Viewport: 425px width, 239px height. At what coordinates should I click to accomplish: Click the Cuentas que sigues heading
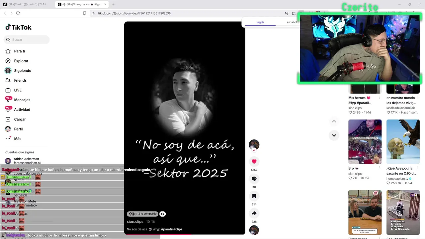(x=20, y=152)
